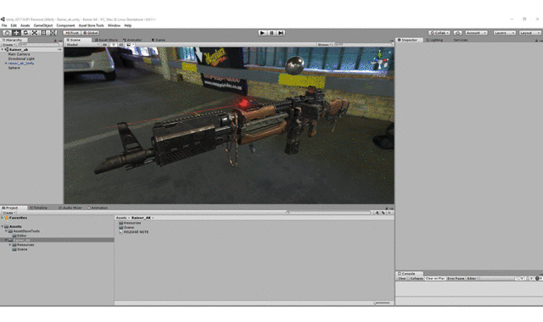Toggle Error Pause in Console

(x=456, y=279)
